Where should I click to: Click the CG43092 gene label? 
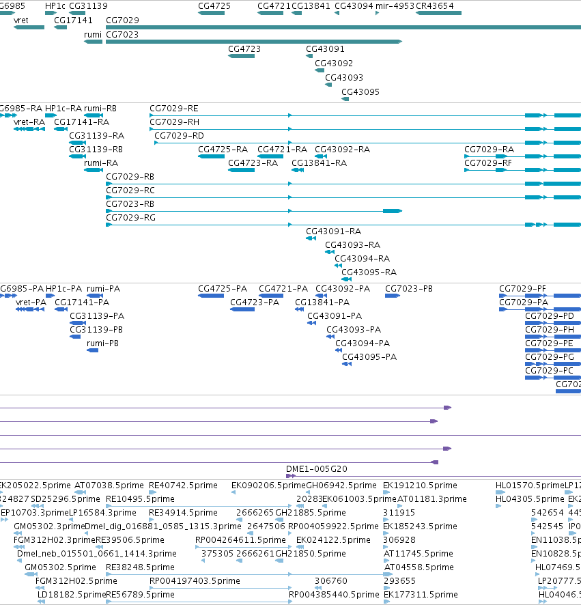pyautogui.click(x=334, y=64)
